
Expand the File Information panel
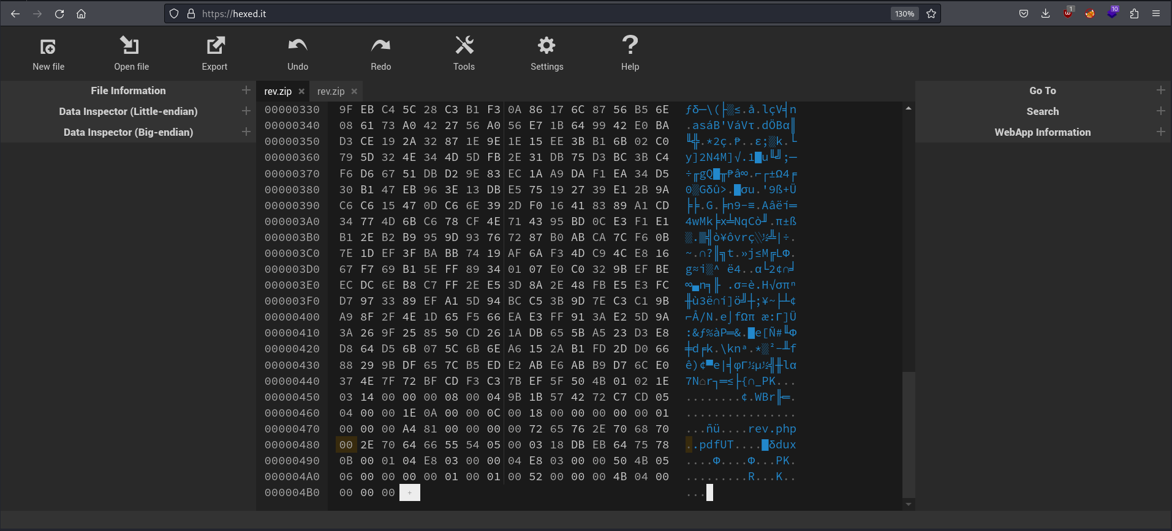tap(246, 90)
